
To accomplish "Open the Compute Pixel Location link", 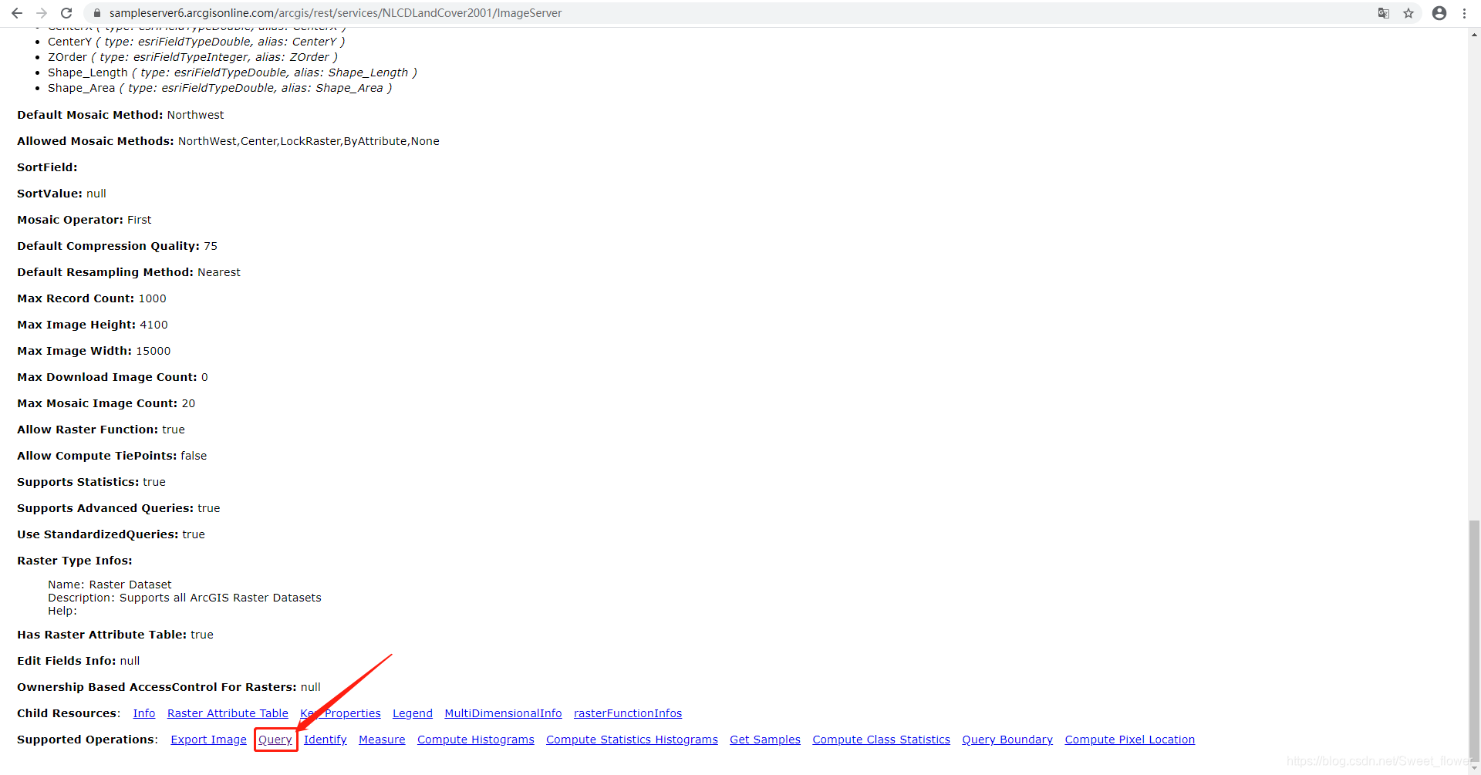I will pos(1130,740).
